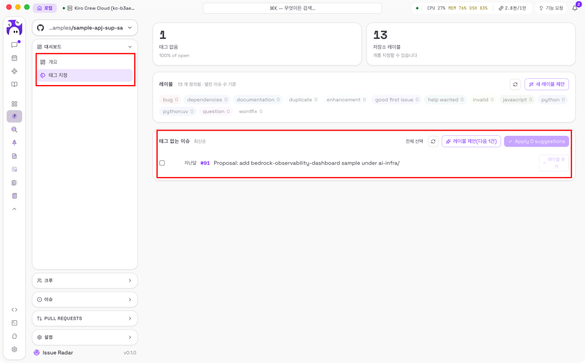Click the 새 레이블 제안 button
585x363 pixels.
tap(547, 84)
